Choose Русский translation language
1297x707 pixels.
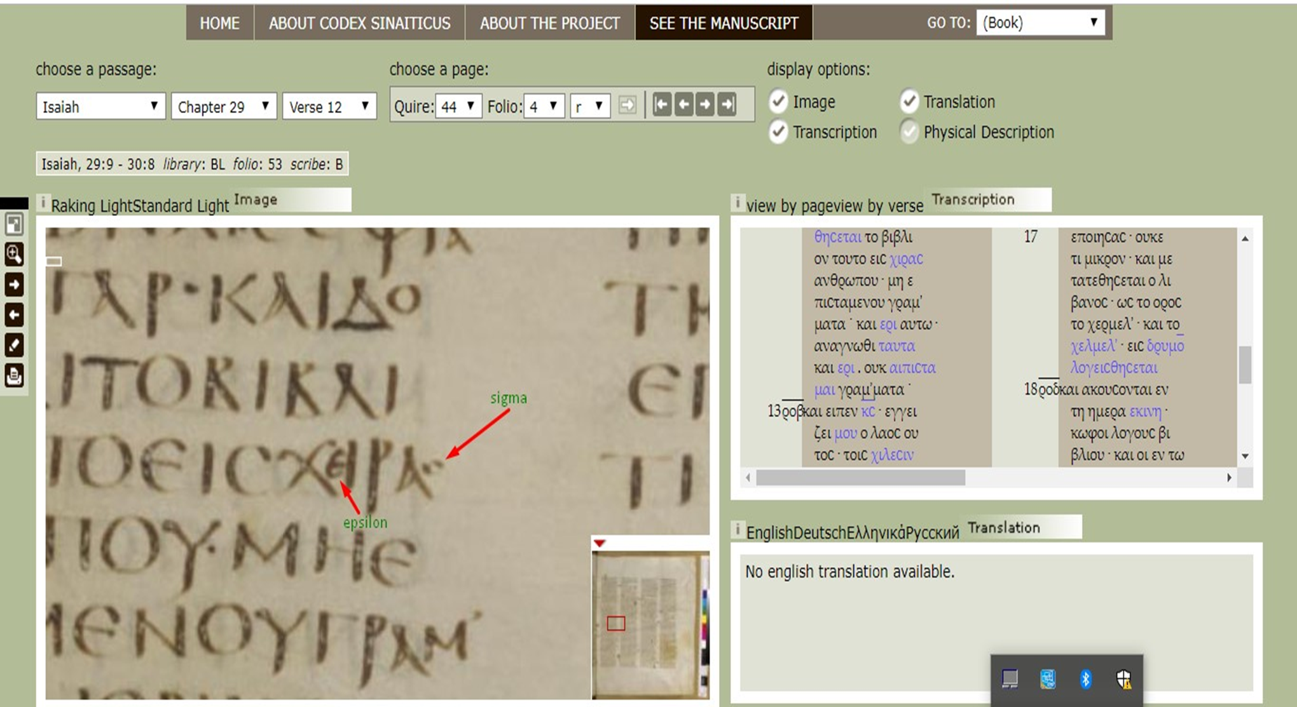pos(932,532)
